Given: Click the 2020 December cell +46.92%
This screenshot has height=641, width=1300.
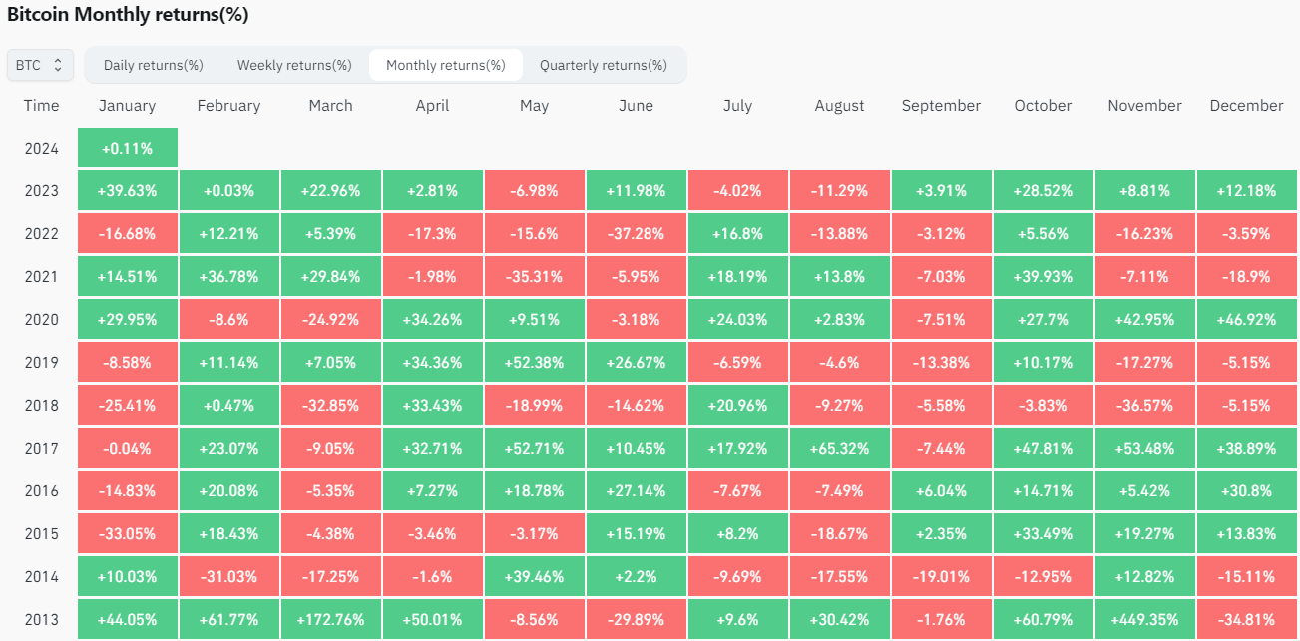Looking at the screenshot, I should 1246,319.
